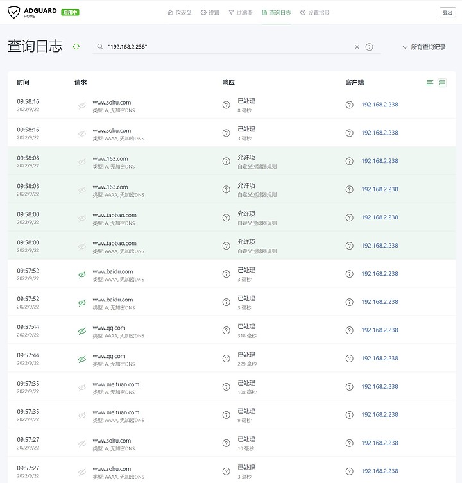Select the 查询日志 query log tab

pyautogui.click(x=277, y=13)
